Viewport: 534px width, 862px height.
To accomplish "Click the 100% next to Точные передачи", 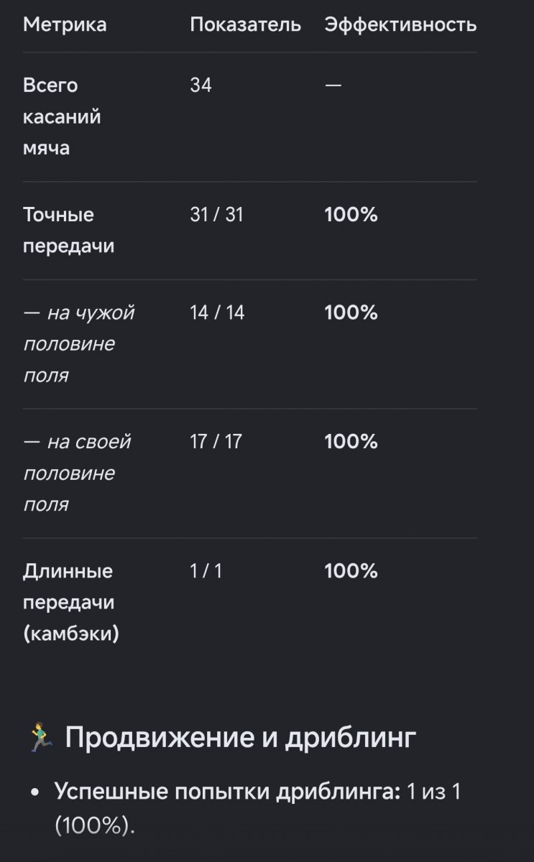I will (x=351, y=215).
